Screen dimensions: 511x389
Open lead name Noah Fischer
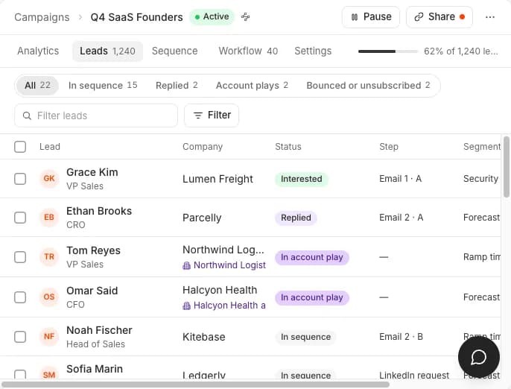99,330
